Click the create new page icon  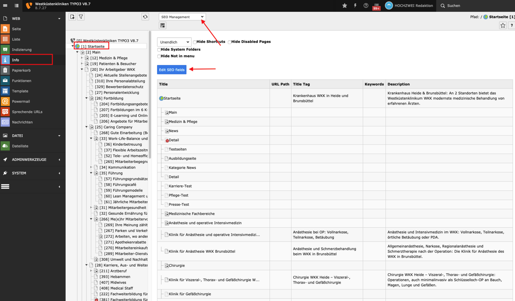click(x=72, y=17)
